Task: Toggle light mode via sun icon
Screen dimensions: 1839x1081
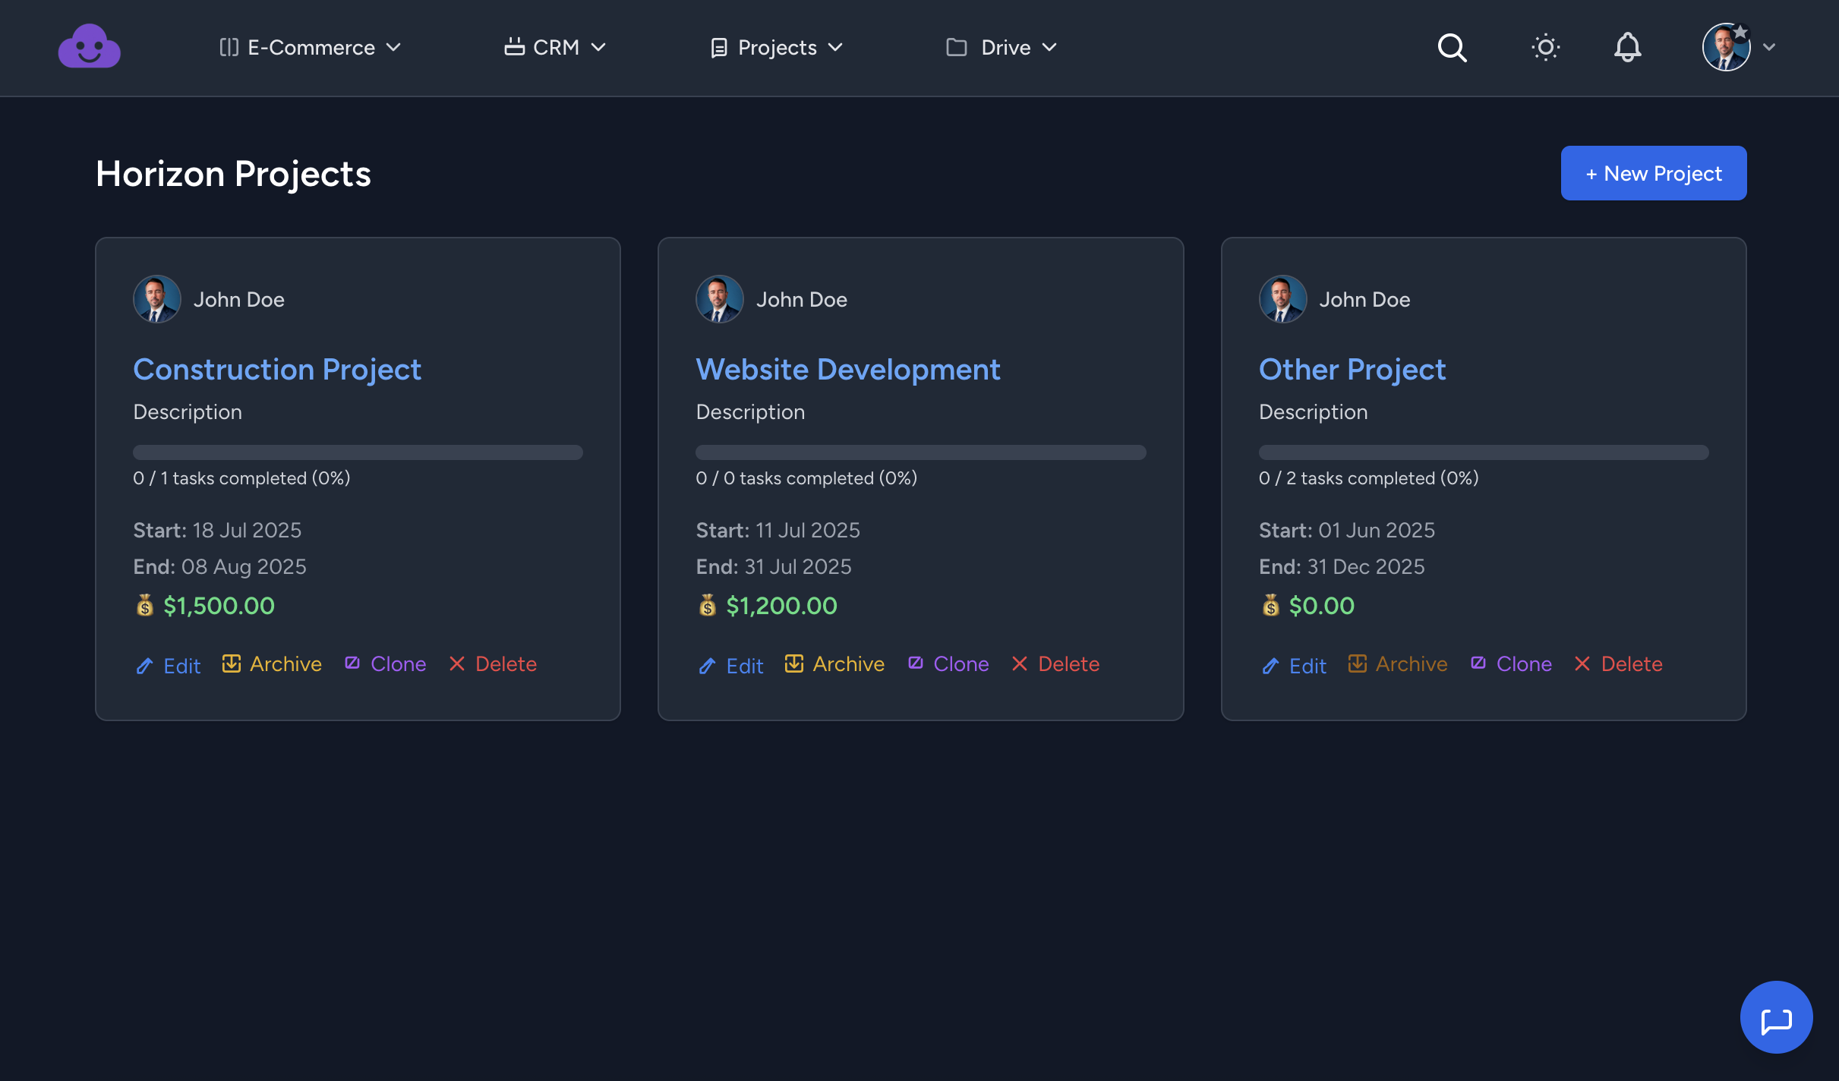Action: [x=1545, y=47]
